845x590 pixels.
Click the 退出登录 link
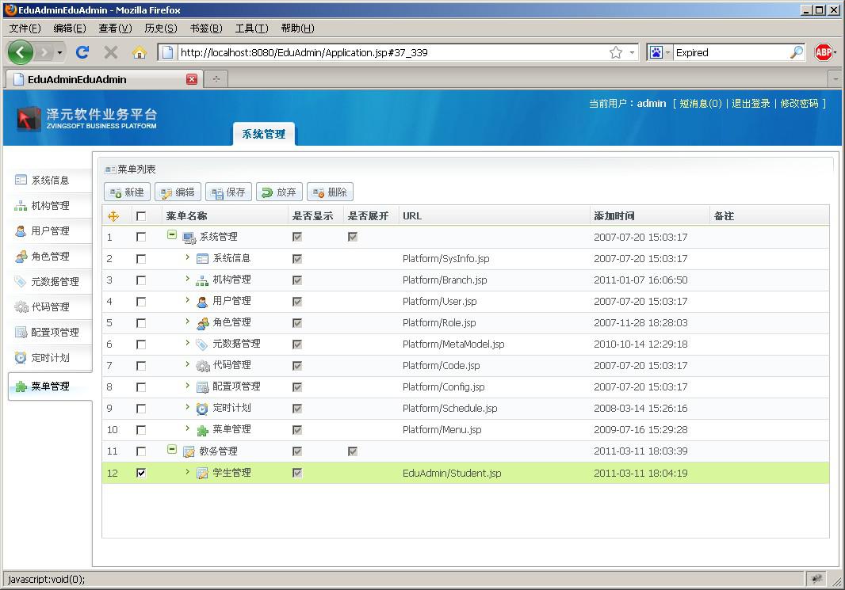pos(750,103)
